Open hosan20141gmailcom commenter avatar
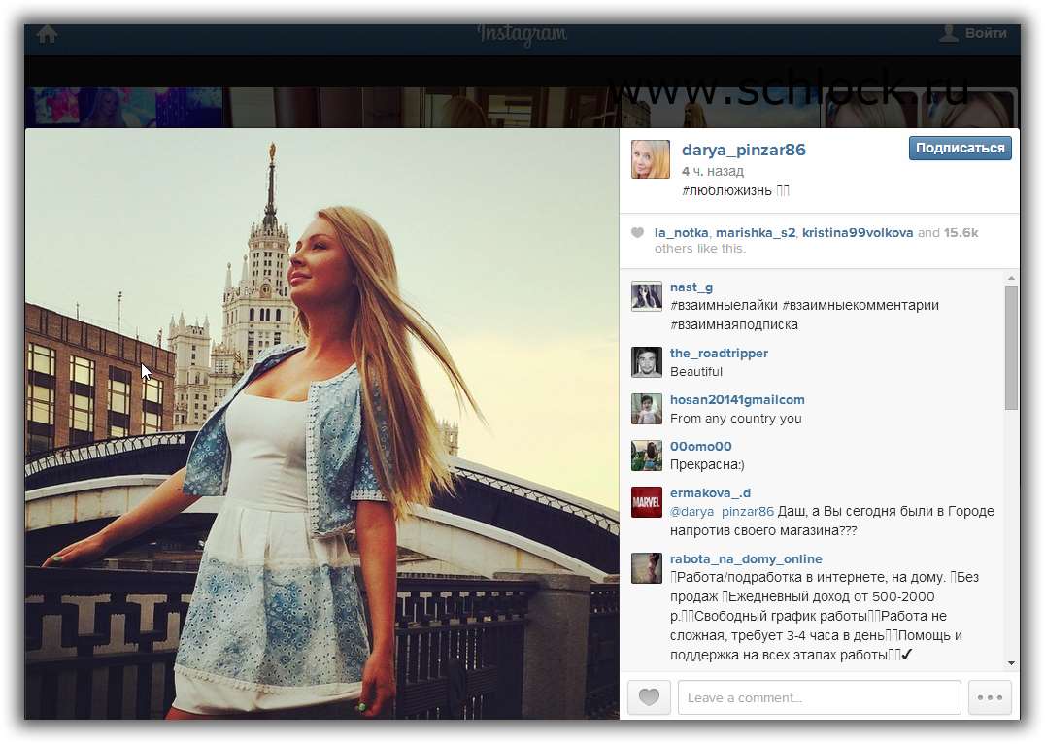Screen dimensions: 1045x744 pos(647,409)
